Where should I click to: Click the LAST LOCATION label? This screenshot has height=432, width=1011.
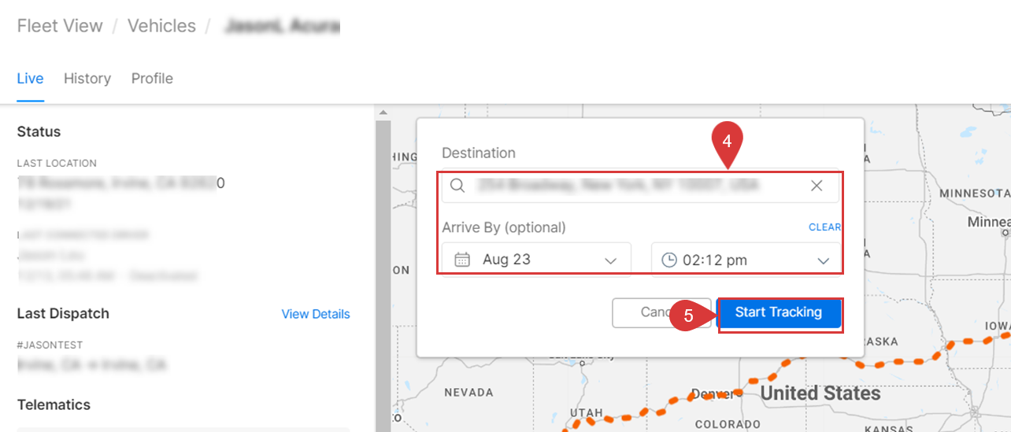click(x=57, y=164)
